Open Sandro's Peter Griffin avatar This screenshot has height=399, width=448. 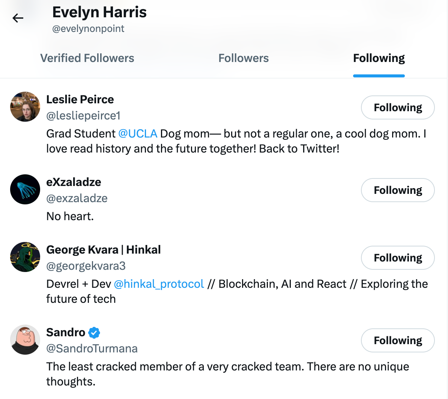(25, 340)
